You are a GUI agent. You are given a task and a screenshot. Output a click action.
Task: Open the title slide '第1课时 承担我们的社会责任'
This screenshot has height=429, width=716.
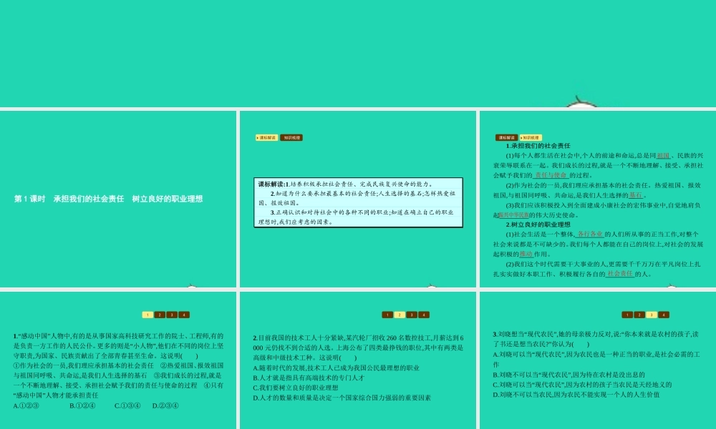(x=118, y=199)
